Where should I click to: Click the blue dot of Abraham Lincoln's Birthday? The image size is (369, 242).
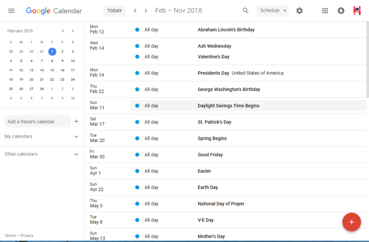[x=137, y=30]
